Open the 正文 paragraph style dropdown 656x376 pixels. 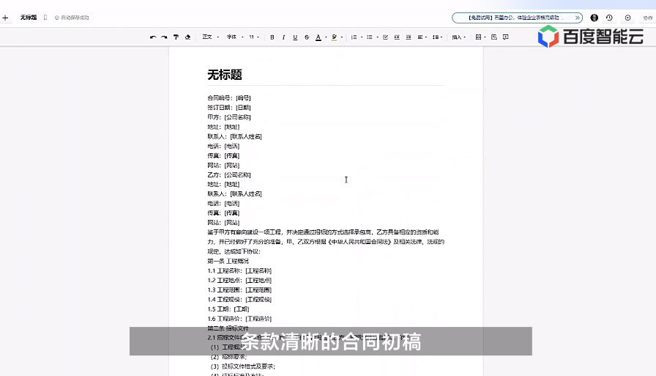(x=210, y=37)
